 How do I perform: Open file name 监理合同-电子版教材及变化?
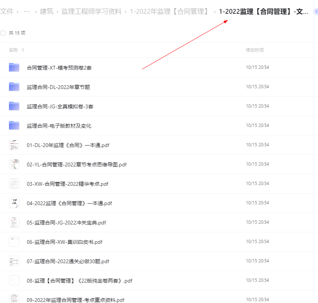click(x=59, y=126)
